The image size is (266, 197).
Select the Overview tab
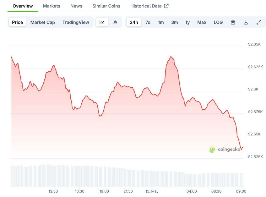pyautogui.click(x=22, y=6)
